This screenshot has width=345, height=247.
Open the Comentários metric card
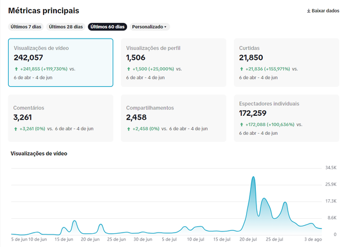coord(60,118)
